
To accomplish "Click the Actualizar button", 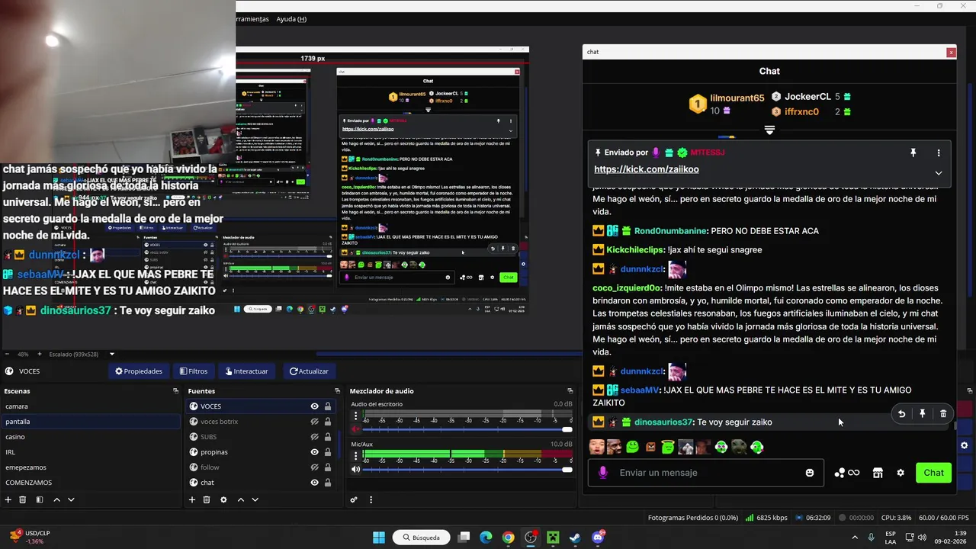I will pyautogui.click(x=309, y=371).
